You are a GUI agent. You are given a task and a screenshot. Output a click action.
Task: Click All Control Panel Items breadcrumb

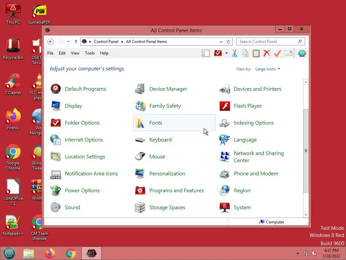point(146,42)
